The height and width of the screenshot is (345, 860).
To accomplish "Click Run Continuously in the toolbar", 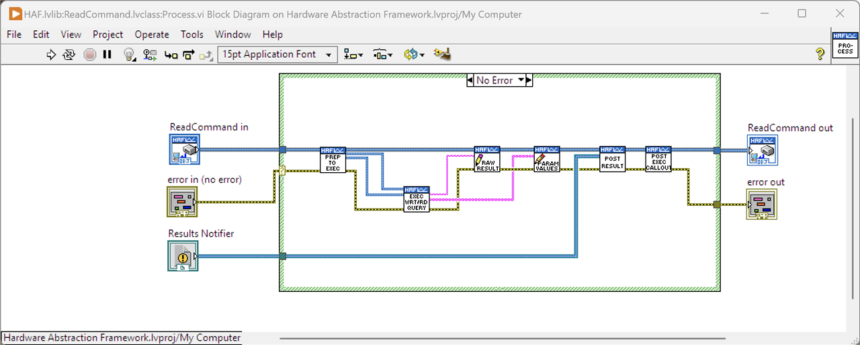I will pos(69,55).
